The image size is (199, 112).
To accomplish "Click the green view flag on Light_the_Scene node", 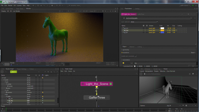I will tap(111, 84).
